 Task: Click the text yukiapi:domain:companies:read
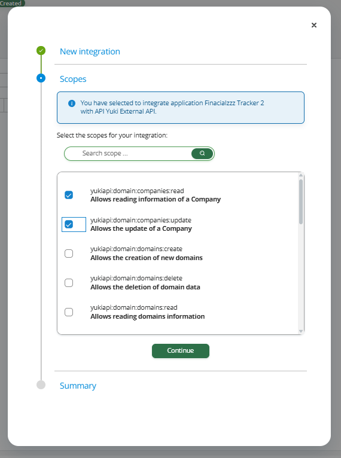137,191
